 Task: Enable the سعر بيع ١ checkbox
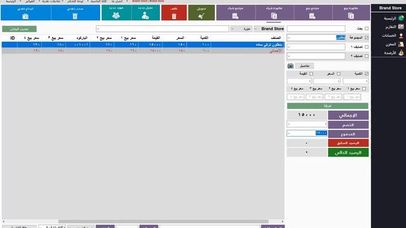point(364,89)
